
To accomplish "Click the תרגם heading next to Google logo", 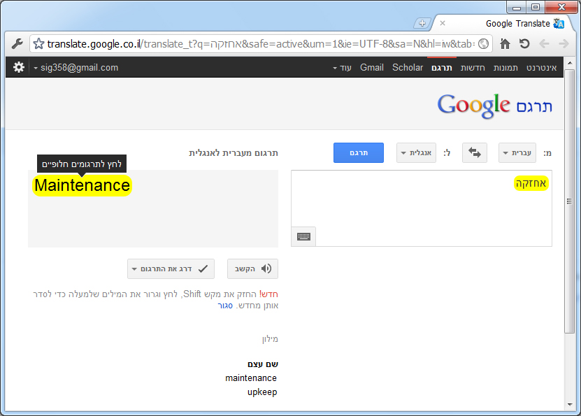I will click(534, 107).
